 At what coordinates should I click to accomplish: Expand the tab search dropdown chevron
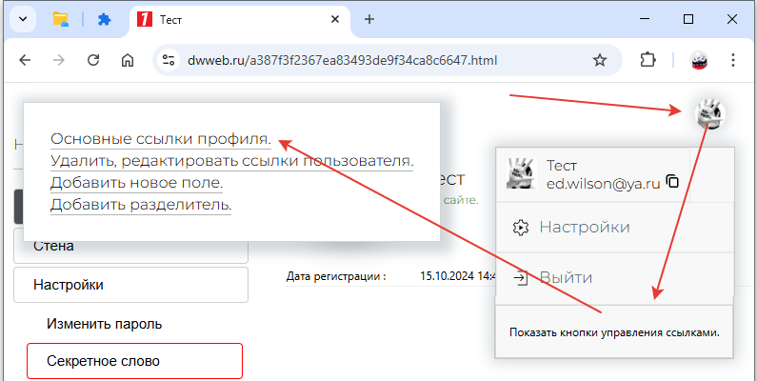23,19
